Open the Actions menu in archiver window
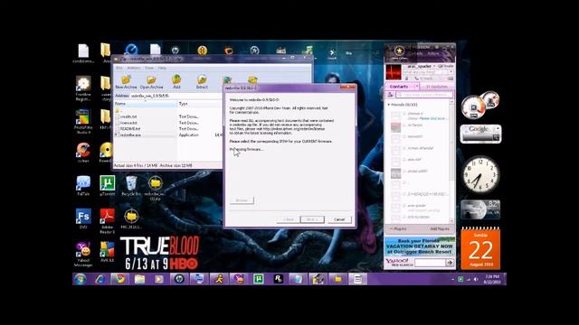579x325 pixels. tap(134, 68)
